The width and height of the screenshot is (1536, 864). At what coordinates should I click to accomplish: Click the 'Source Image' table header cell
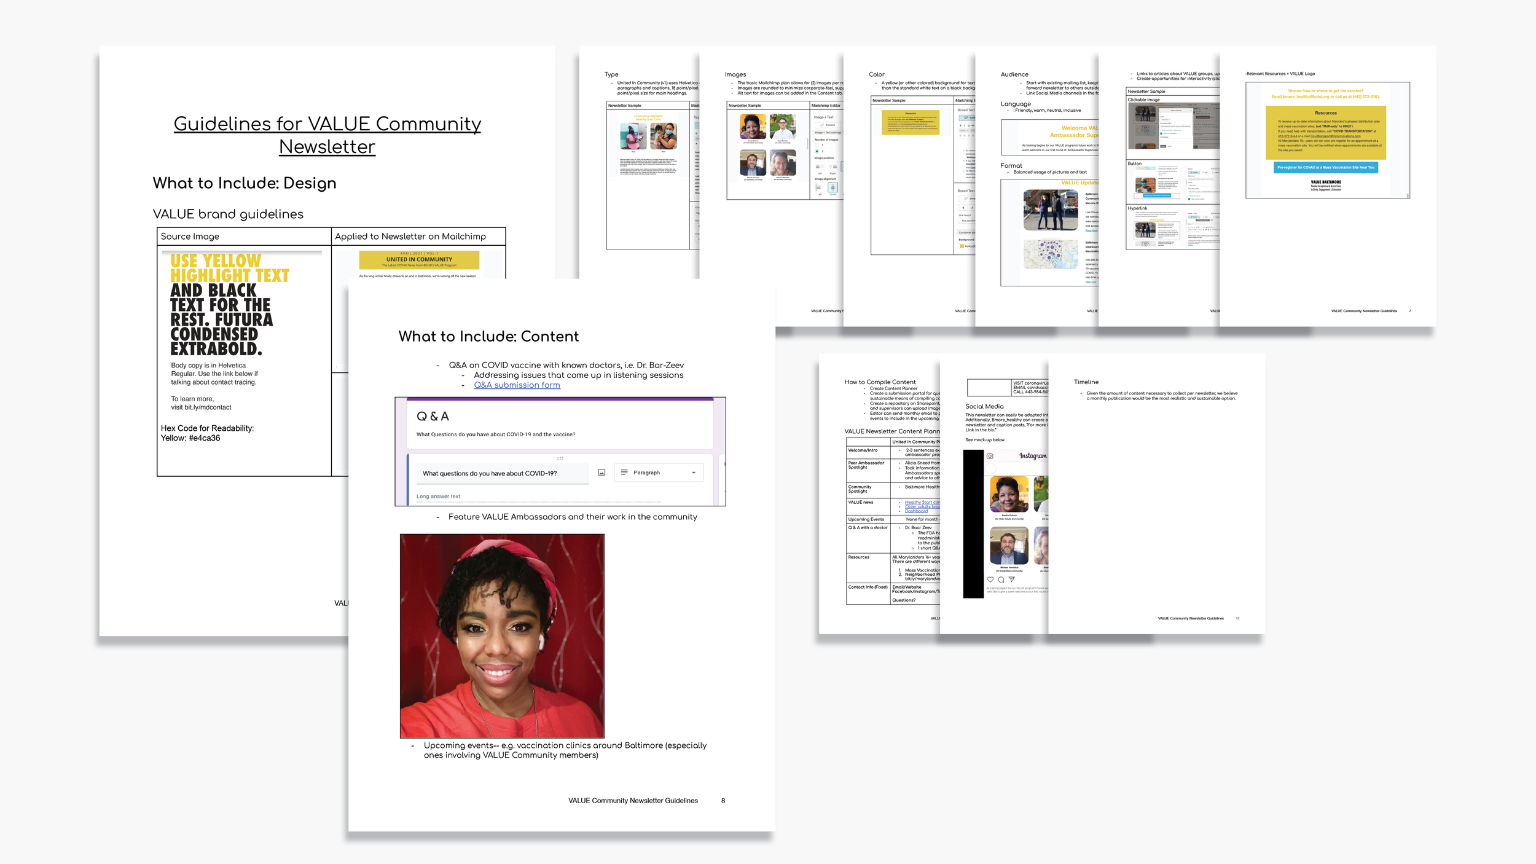point(244,237)
